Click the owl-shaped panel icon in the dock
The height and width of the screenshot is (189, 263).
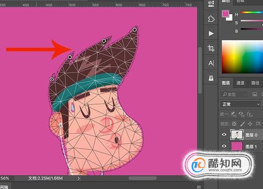tap(211, 78)
